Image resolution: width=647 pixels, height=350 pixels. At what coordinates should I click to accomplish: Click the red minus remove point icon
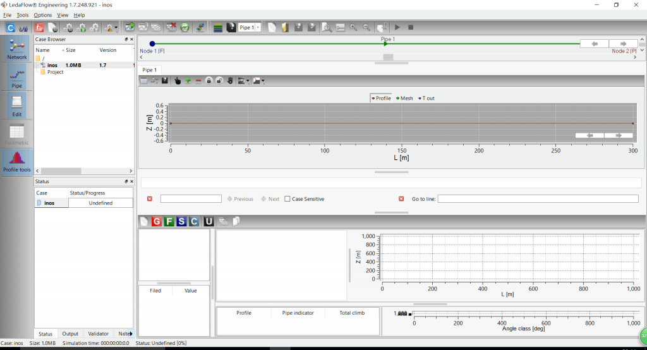(x=198, y=81)
